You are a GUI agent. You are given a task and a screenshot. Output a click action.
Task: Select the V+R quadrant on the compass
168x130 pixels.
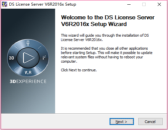coord(28,73)
